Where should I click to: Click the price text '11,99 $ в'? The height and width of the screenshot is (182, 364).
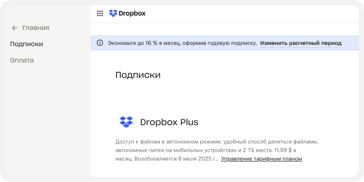pos(285,150)
